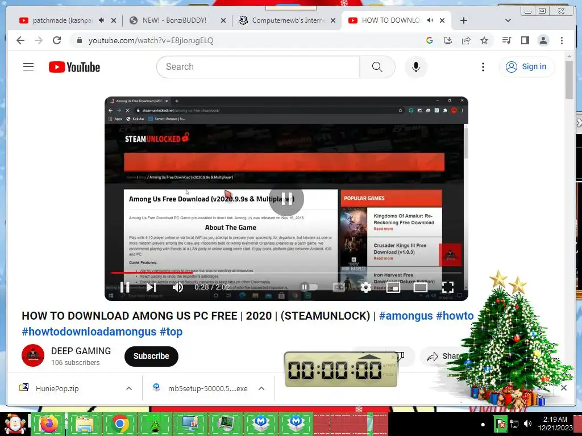Close the Chrome downloads bar
Image resolution: width=582 pixels, height=436 pixels.
coord(564,388)
